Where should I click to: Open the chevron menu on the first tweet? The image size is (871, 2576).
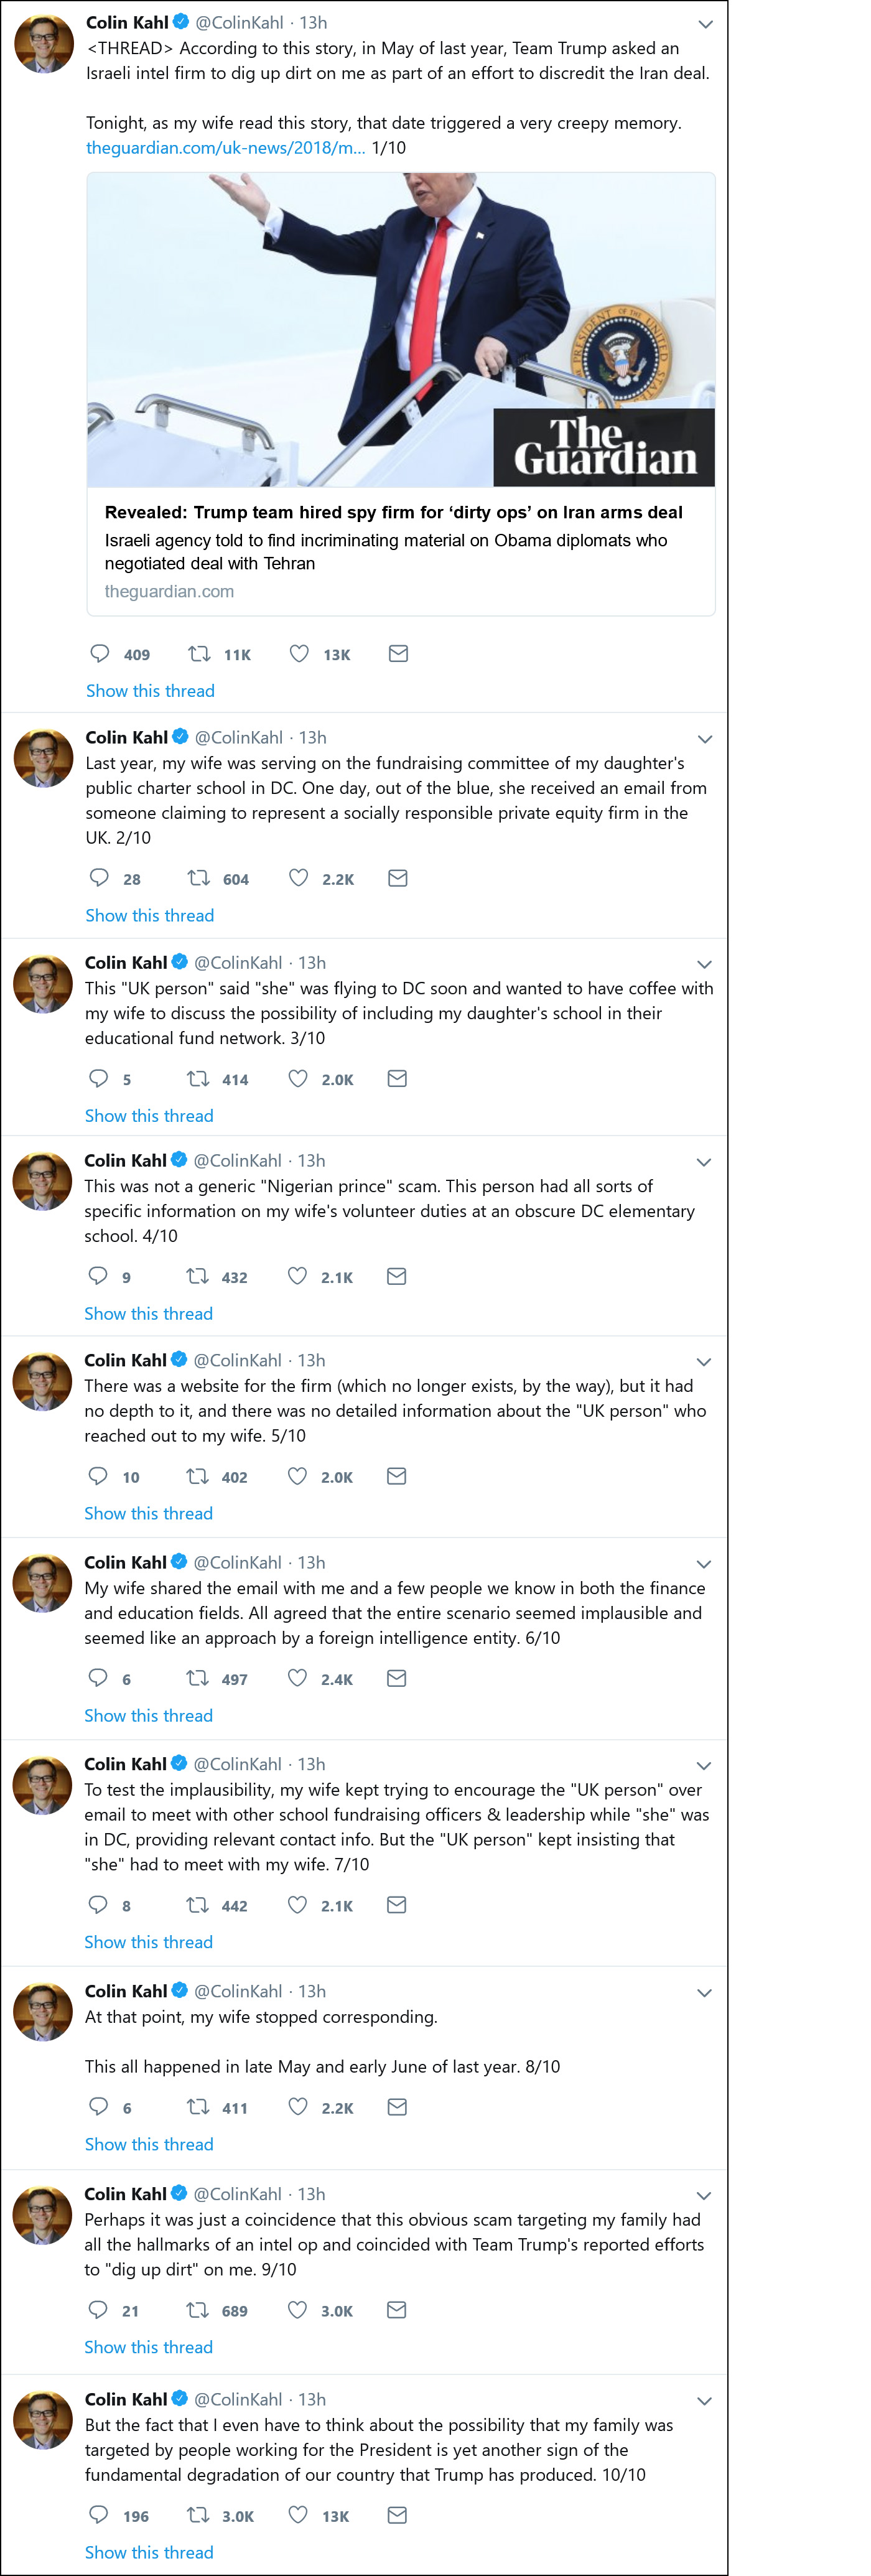[x=705, y=24]
